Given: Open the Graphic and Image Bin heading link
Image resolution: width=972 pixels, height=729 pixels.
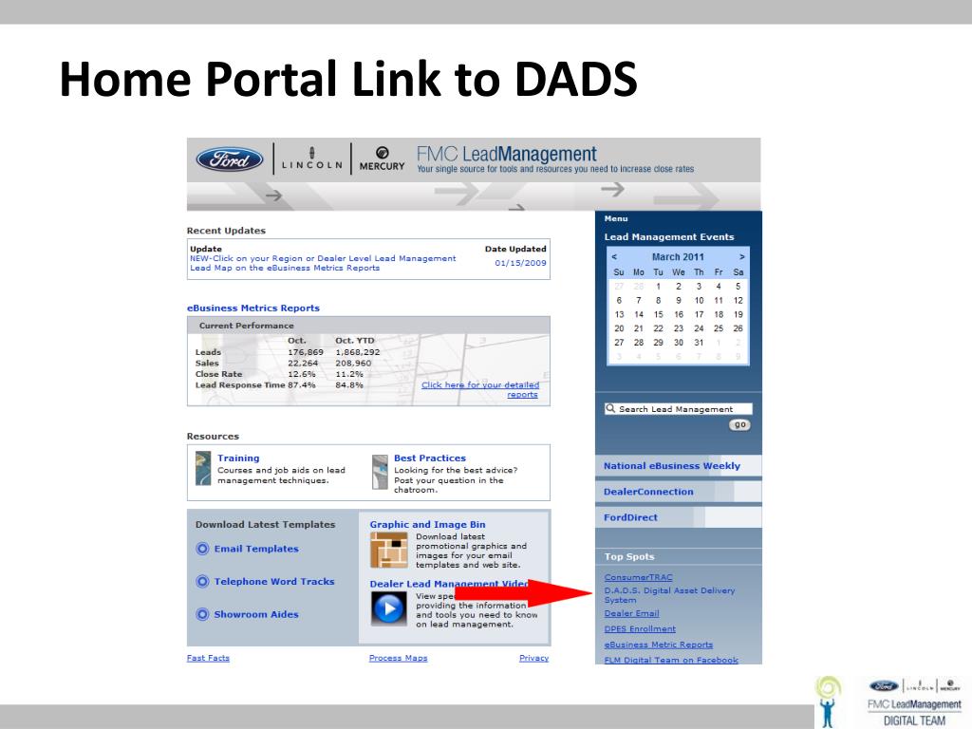Looking at the screenshot, I should tap(427, 524).
